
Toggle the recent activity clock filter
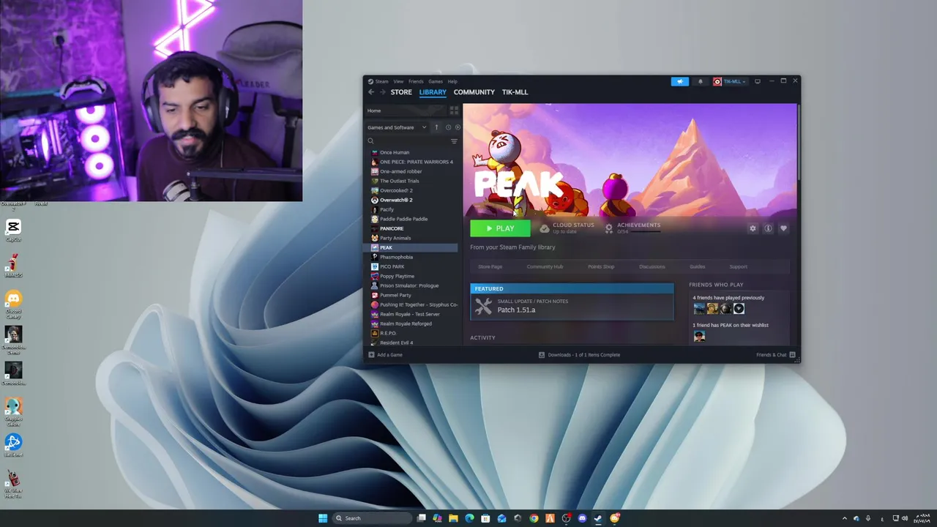pos(448,127)
